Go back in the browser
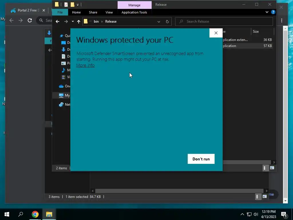 click(11, 20)
